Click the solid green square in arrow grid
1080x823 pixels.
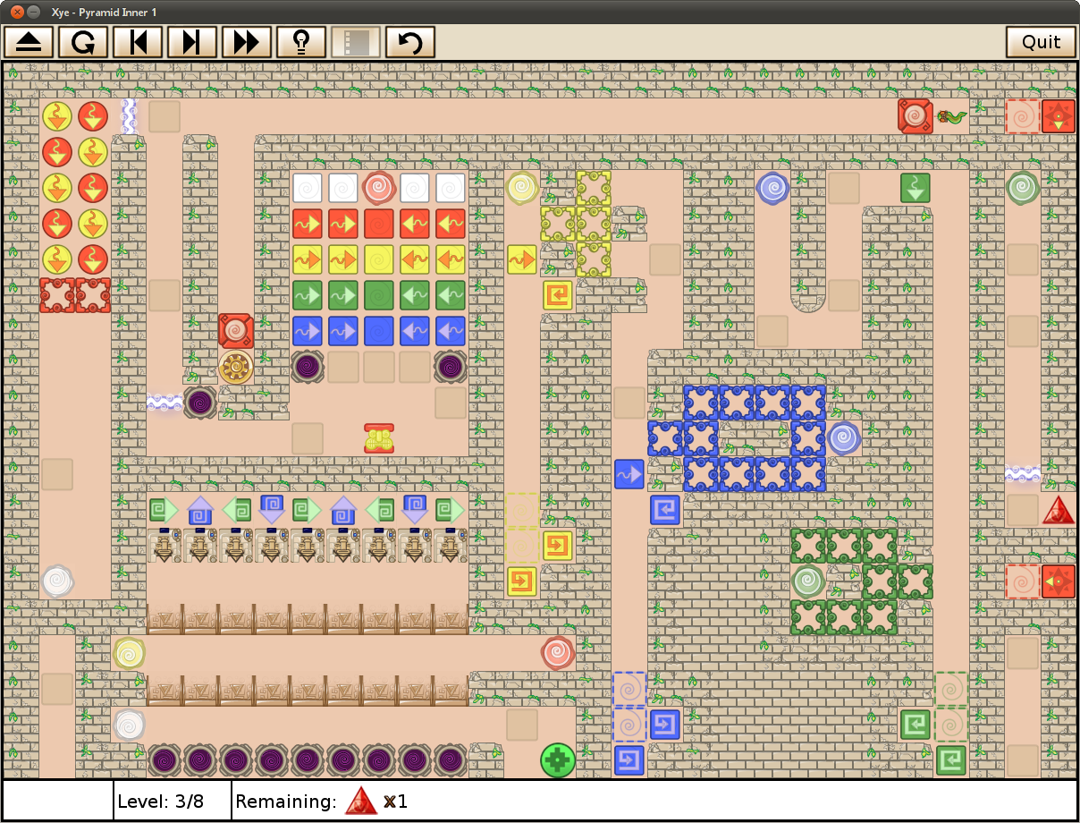(379, 295)
